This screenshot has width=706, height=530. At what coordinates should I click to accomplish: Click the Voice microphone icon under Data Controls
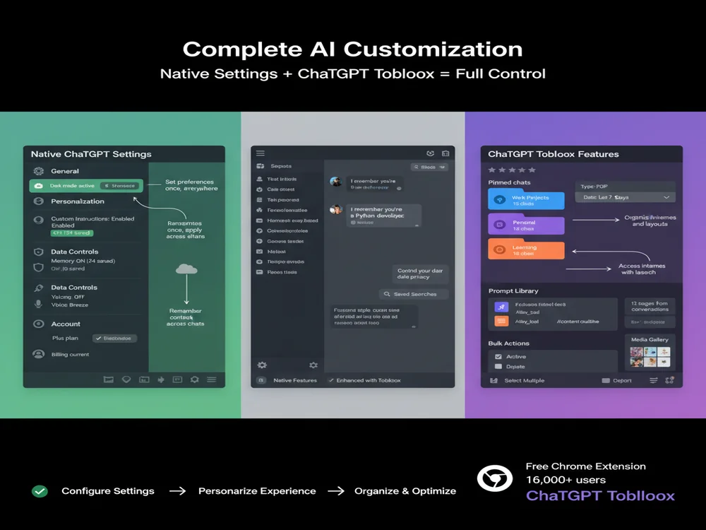pyautogui.click(x=37, y=303)
